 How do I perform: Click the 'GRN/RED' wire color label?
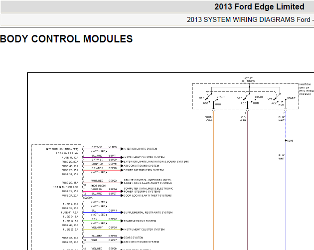(97, 168)
